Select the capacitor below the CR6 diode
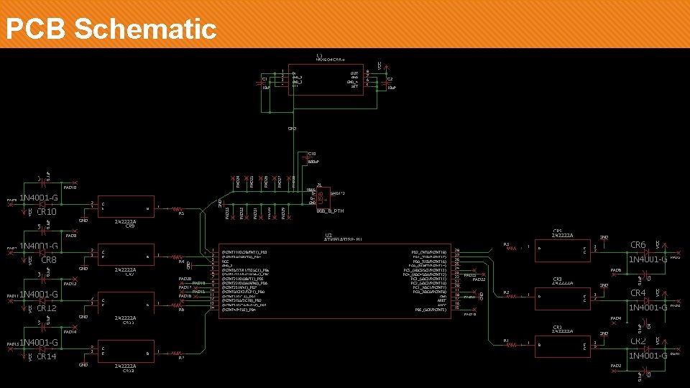 point(645,274)
